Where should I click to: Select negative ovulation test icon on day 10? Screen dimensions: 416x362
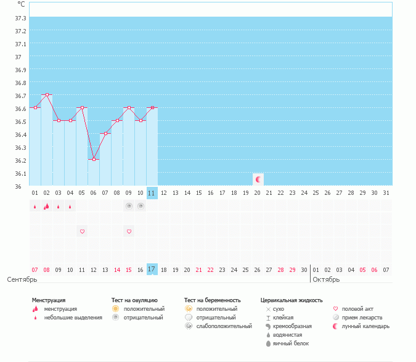point(141,206)
